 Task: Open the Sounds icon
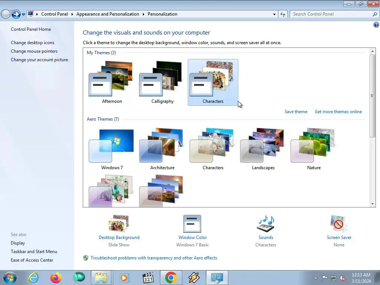(266, 224)
